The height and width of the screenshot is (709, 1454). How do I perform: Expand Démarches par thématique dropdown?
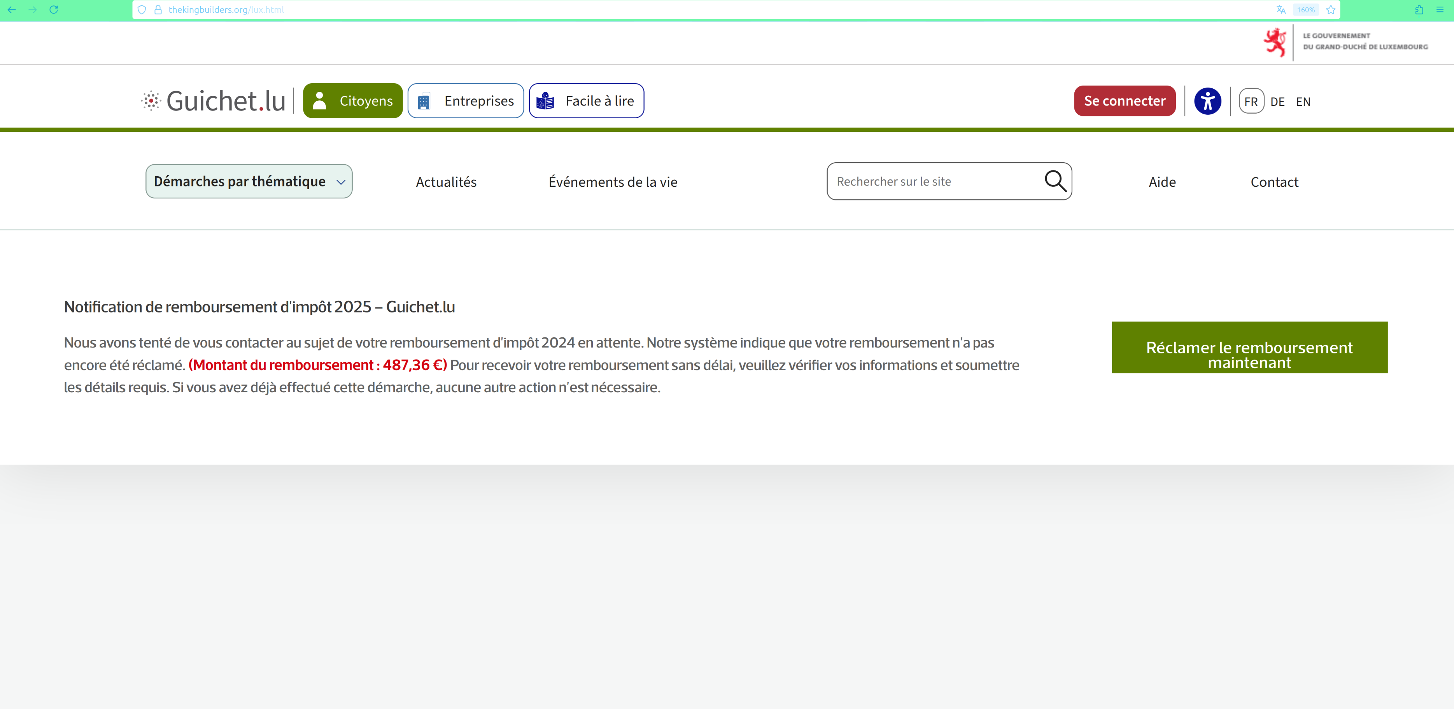pos(249,181)
